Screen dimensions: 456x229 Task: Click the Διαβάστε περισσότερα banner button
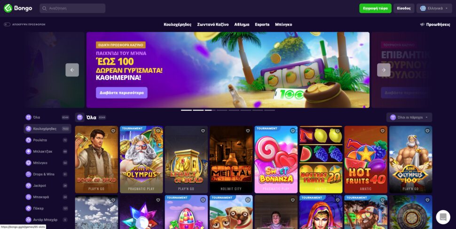point(122,93)
